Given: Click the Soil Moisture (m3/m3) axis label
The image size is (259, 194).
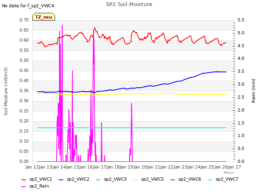Looking at the screenshot, I should (x=6, y=91).
